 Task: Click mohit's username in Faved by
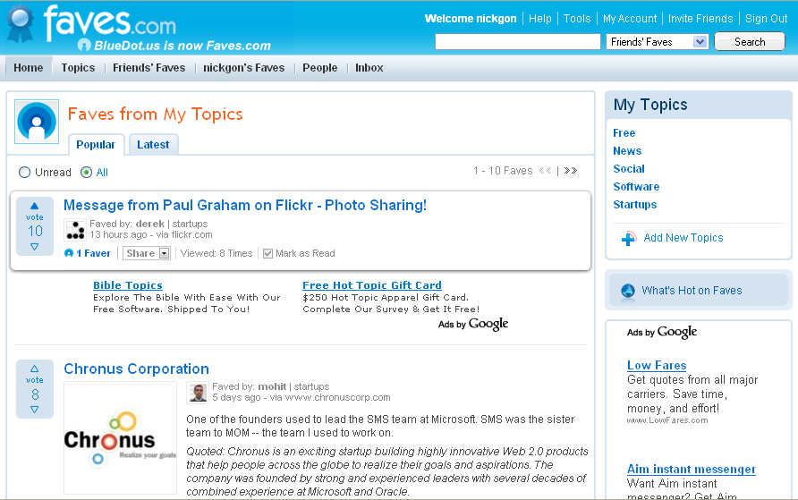click(272, 386)
